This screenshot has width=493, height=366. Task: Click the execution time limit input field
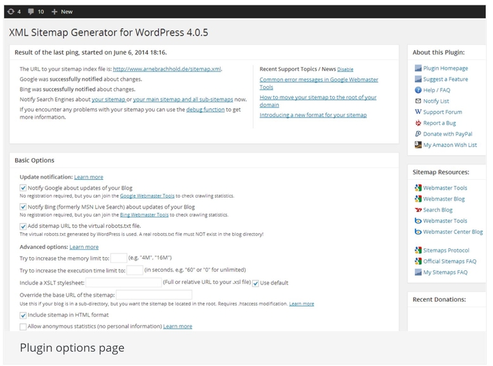click(135, 270)
